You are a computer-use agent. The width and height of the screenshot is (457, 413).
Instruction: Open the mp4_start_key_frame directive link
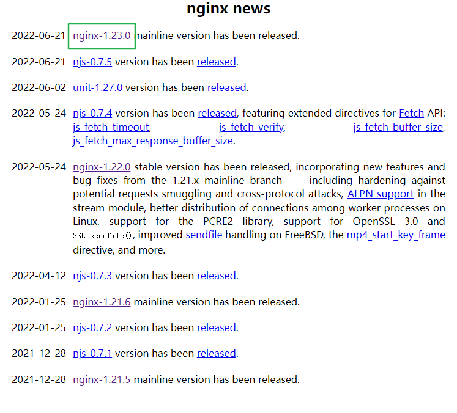(x=396, y=235)
